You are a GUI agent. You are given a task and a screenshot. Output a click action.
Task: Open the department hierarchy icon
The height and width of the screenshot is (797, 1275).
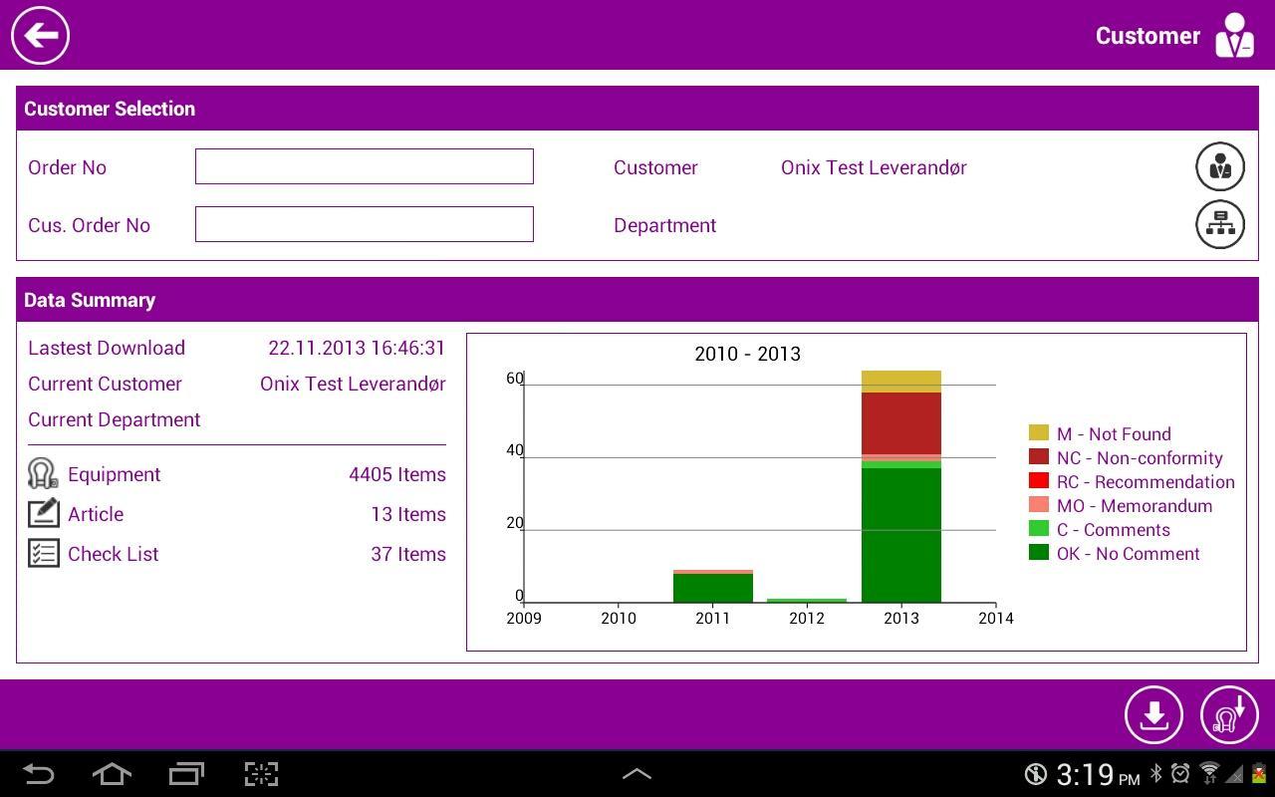[1220, 224]
